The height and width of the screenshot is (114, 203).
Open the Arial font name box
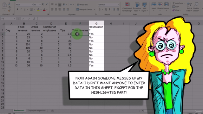[24, 5]
